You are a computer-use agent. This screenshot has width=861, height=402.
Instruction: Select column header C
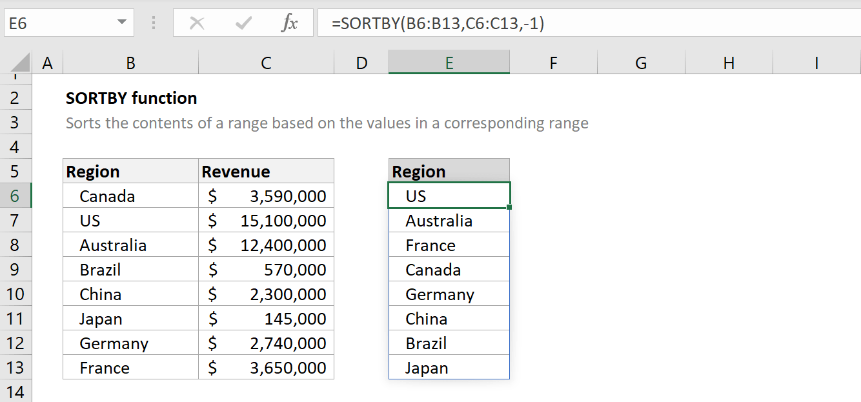point(266,62)
